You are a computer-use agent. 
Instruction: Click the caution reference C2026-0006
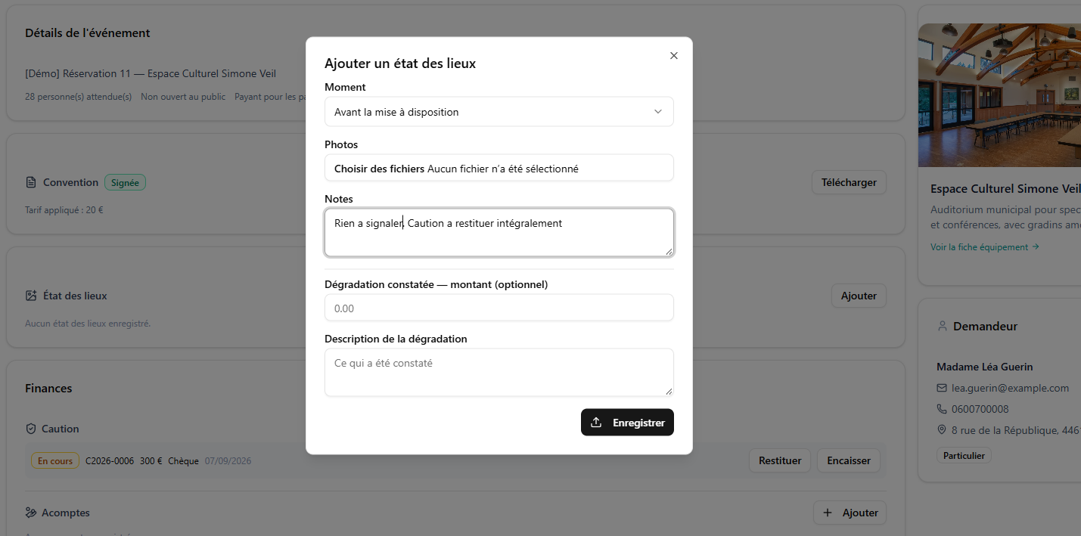[x=110, y=460]
